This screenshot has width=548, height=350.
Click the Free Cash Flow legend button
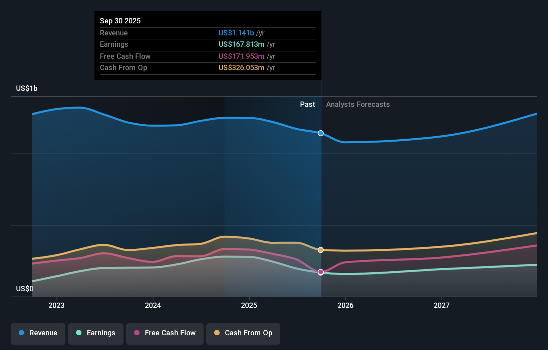pos(165,334)
